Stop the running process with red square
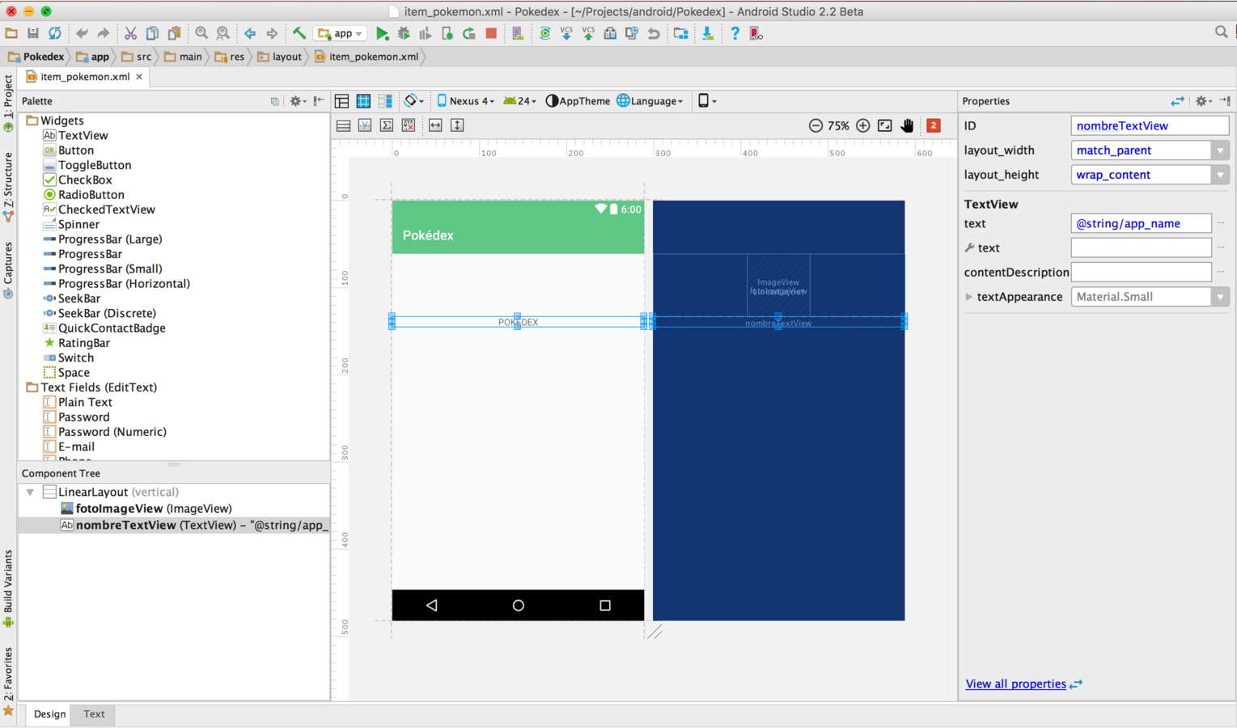 (491, 34)
